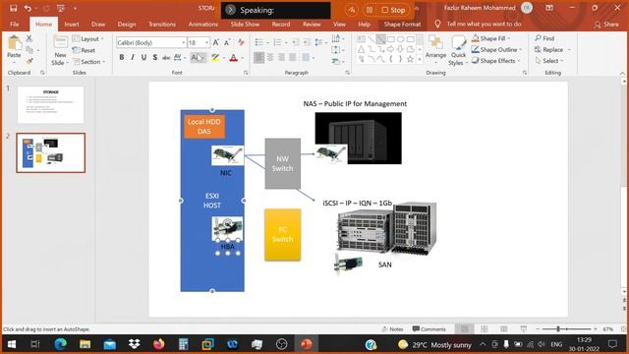Switch to the Animations tab
Viewport: 629px width, 354px height.
[203, 24]
